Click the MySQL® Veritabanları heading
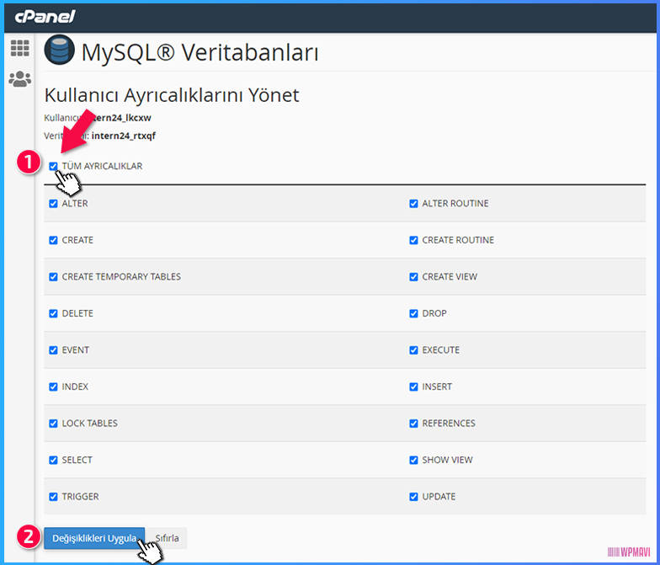 coord(200,53)
